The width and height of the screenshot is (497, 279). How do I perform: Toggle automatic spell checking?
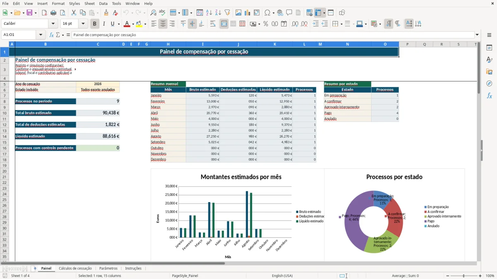(x=162, y=13)
